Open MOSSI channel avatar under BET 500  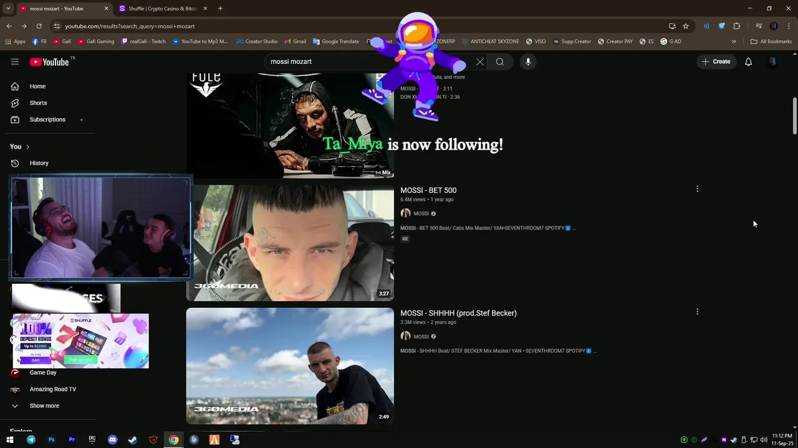[x=405, y=213]
